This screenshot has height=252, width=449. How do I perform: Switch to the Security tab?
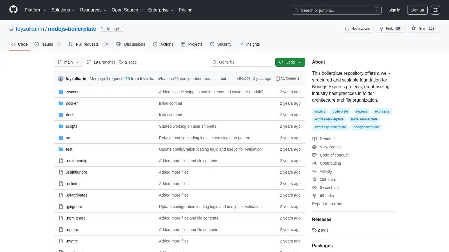[x=221, y=44]
